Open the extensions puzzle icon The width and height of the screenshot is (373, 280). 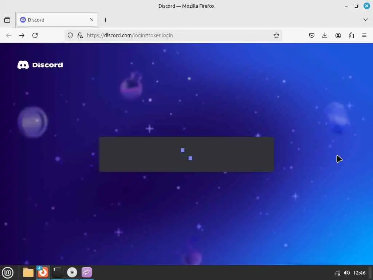coord(351,35)
